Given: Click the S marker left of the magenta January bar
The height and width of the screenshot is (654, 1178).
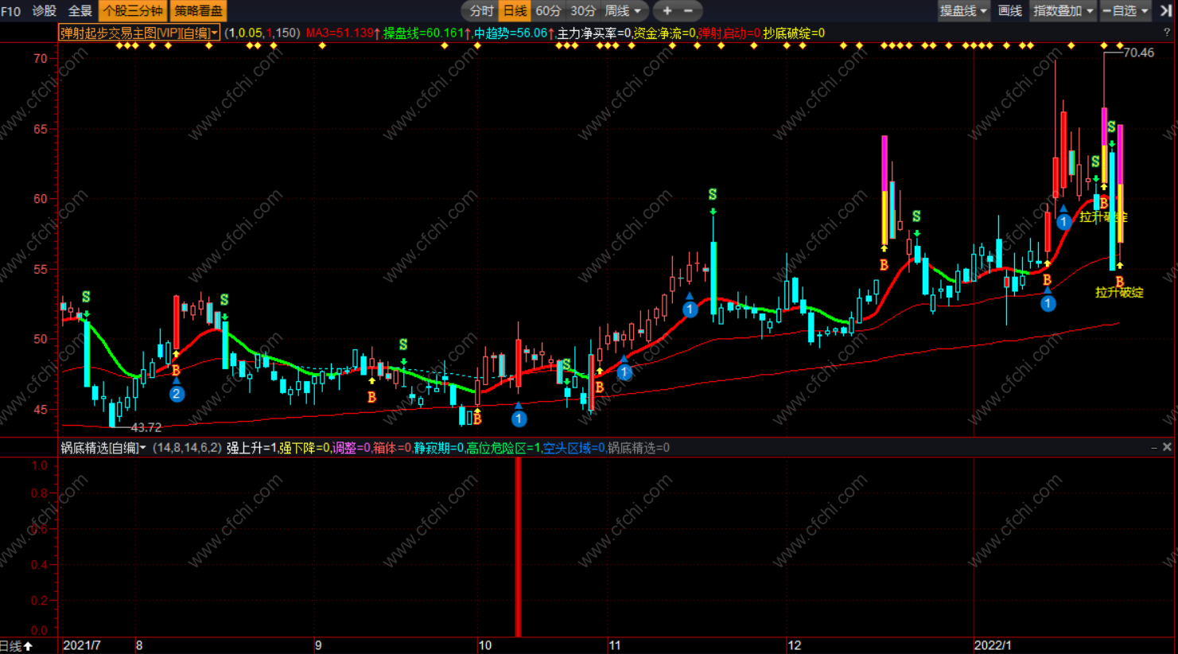Looking at the screenshot, I should click(1095, 162).
